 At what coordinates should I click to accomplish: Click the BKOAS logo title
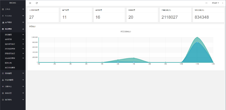click(13, 3)
